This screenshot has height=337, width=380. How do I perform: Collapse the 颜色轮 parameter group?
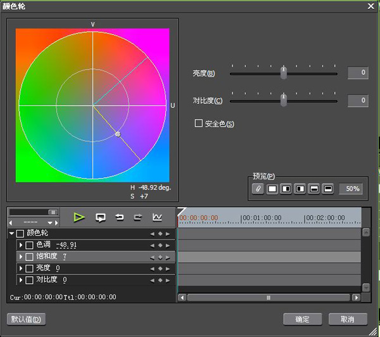(11, 233)
